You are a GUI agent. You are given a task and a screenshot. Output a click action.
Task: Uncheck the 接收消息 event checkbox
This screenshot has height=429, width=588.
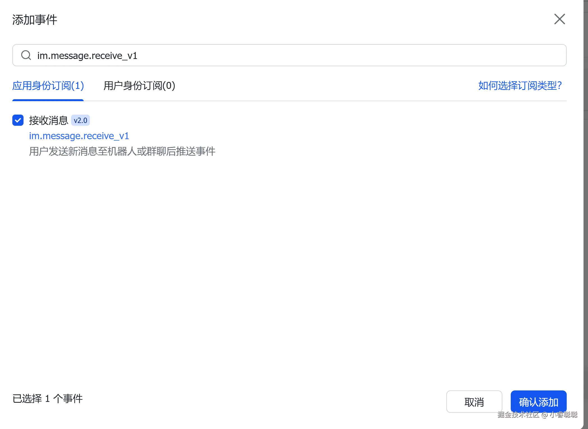pos(18,120)
